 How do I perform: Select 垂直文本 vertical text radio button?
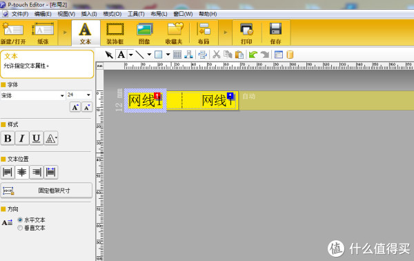pyautogui.click(x=20, y=228)
